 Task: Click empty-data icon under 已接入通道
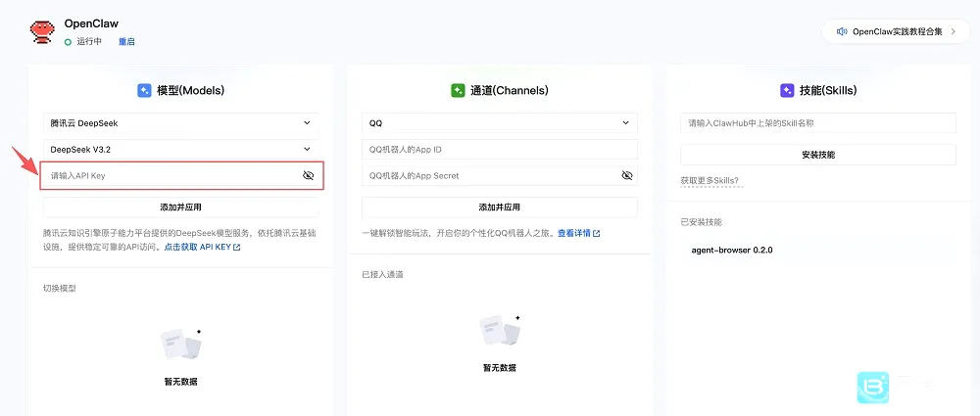(500, 331)
